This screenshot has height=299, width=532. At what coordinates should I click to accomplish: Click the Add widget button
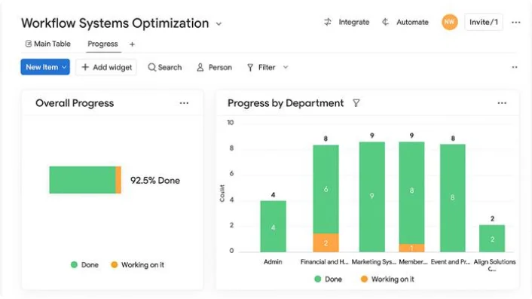(106, 67)
